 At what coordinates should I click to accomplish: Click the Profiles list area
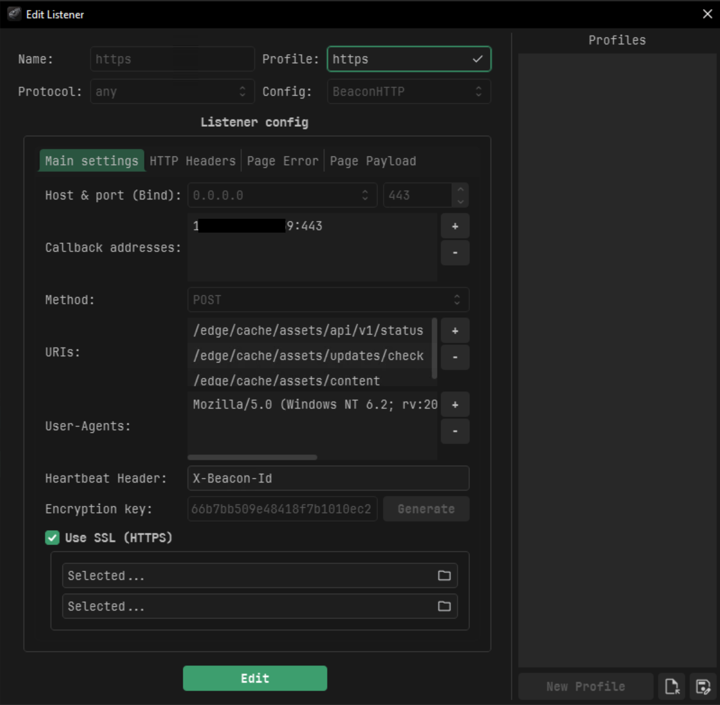pos(617,360)
